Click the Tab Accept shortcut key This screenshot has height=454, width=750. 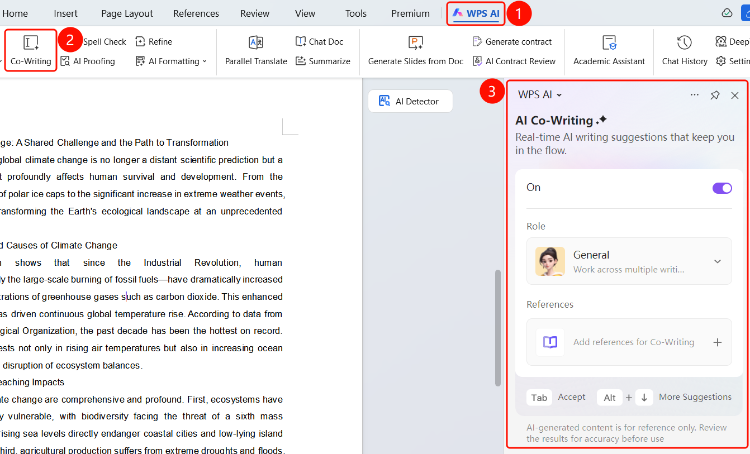coord(539,398)
